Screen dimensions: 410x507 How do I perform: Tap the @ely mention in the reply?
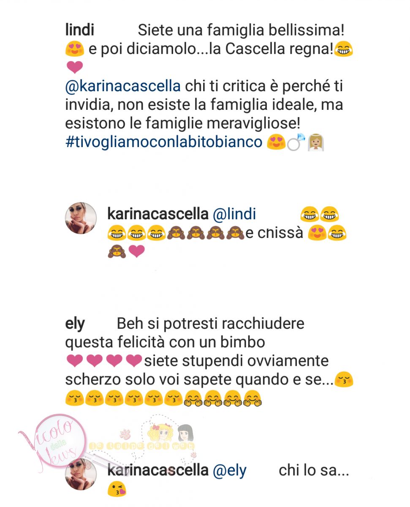229,471
